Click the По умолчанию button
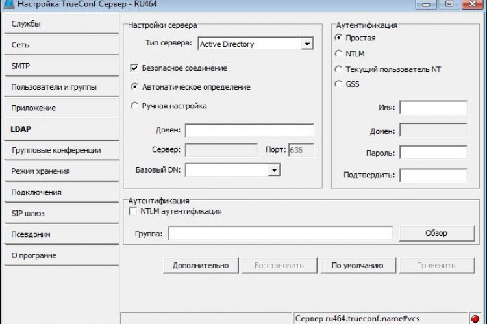The width and height of the screenshot is (487, 324). coord(357,266)
